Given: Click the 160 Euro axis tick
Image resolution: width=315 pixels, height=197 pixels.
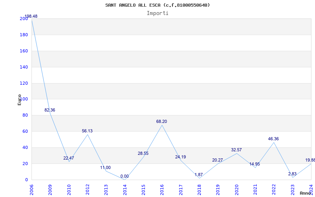Looking at the screenshot, I should coord(24,51).
